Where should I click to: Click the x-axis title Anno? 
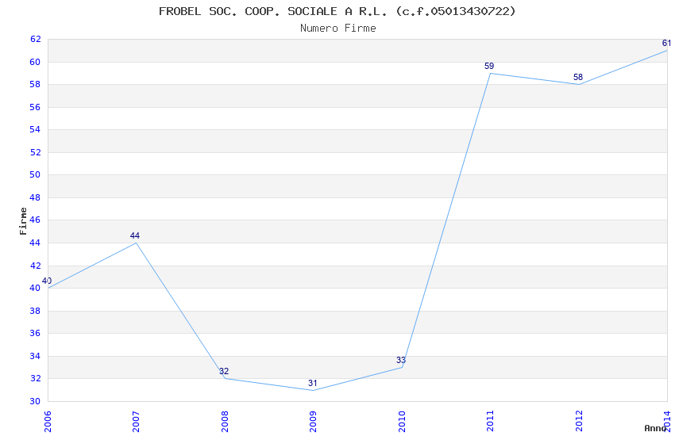pyautogui.click(x=655, y=428)
